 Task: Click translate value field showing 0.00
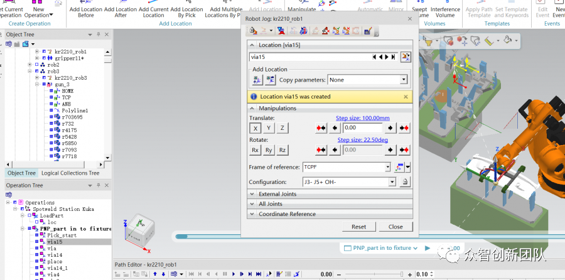(362, 127)
